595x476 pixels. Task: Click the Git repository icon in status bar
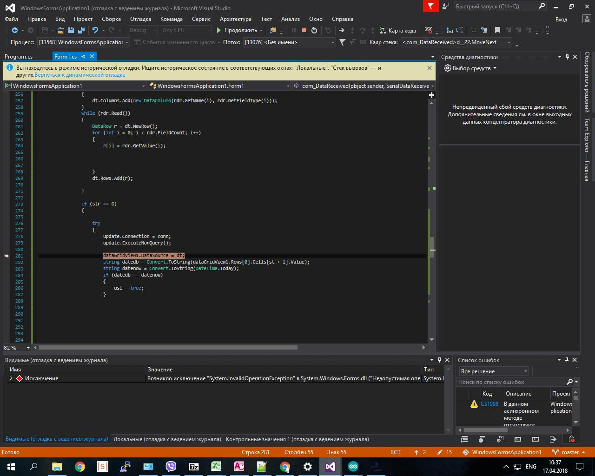pyautogui.click(x=466, y=452)
